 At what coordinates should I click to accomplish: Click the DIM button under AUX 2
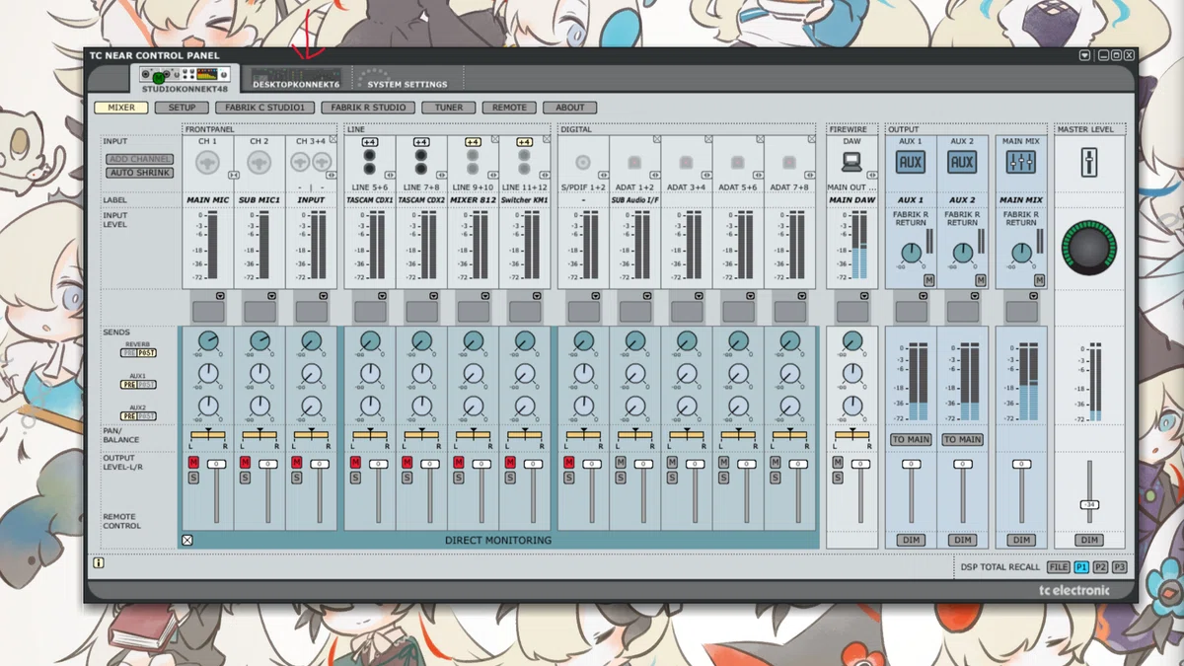[x=963, y=540]
